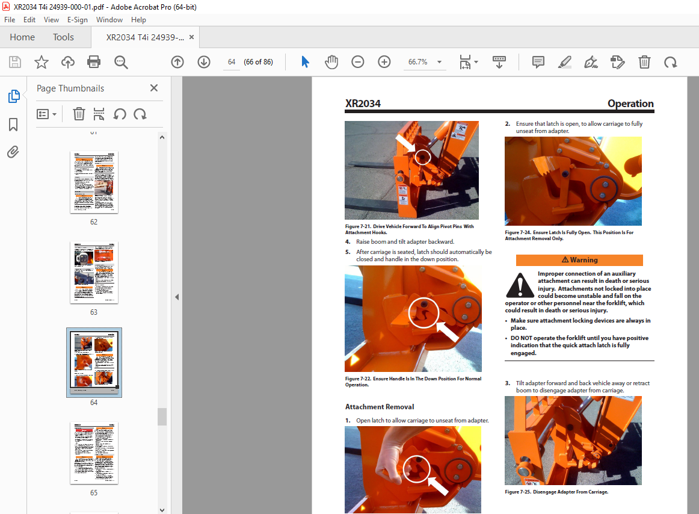This screenshot has height=514, width=699.
Task: Open the Bookmarks panel
Action: 13,125
